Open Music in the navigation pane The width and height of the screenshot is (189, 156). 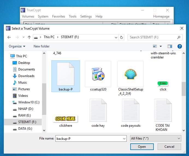pyautogui.click(x=20, y=83)
